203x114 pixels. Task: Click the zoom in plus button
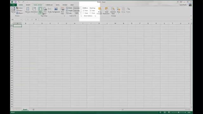(x=185, y=112)
